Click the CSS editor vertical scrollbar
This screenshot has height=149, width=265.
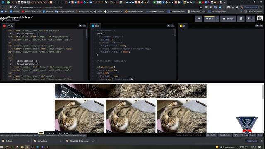175,32
